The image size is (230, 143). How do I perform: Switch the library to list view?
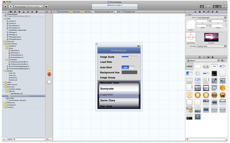pos(225,60)
